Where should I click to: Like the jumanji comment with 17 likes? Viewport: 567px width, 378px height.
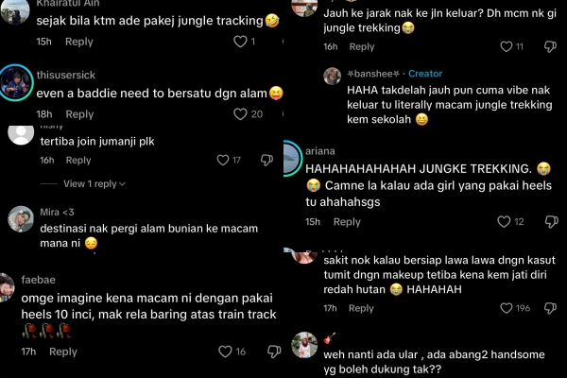click(x=223, y=160)
